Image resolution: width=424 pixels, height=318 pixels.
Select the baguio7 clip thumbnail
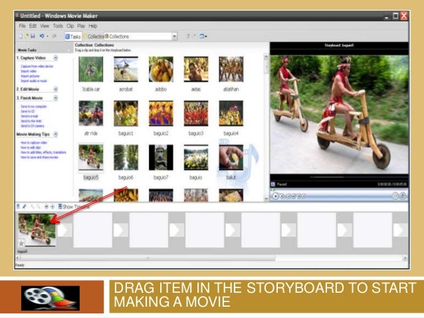click(x=161, y=157)
